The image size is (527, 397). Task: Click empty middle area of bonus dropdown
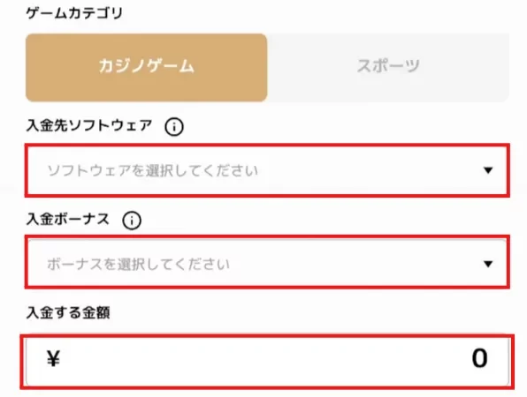[x=356, y=264]
